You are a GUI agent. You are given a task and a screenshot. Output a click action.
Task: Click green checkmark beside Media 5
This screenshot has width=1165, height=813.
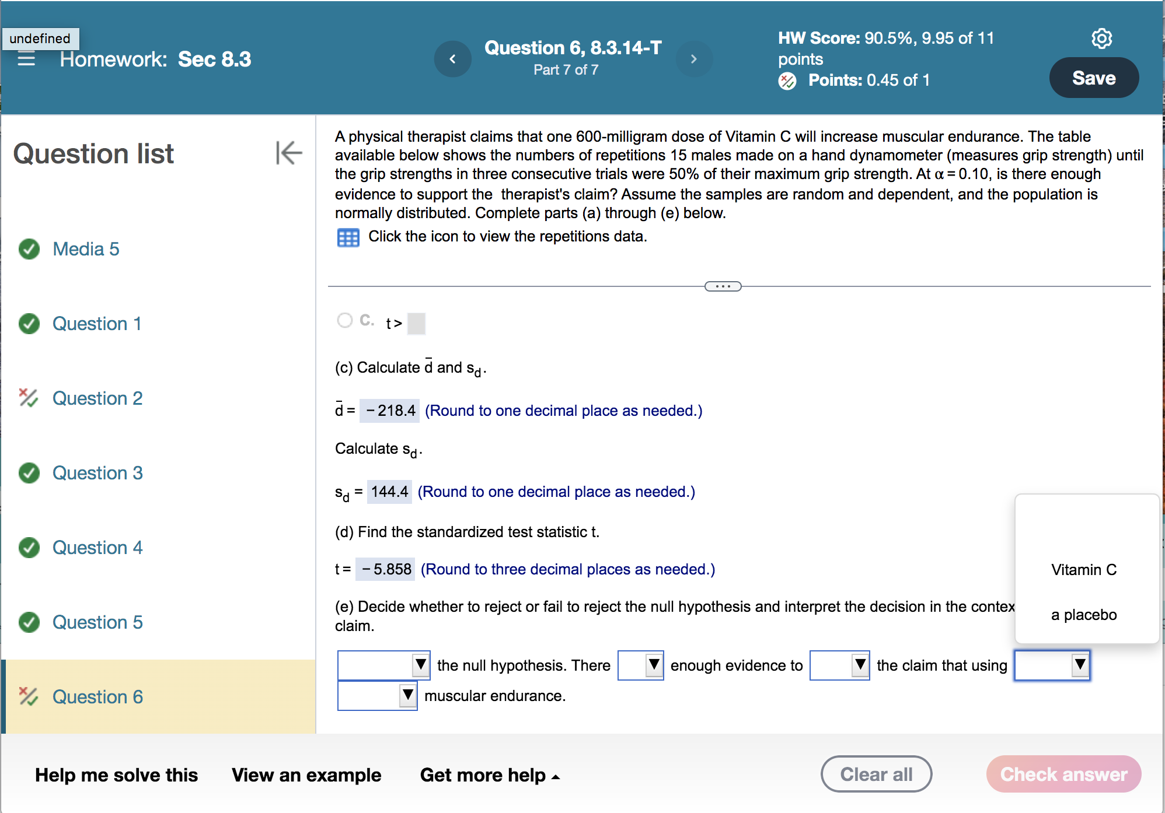[x=29, y=249]
